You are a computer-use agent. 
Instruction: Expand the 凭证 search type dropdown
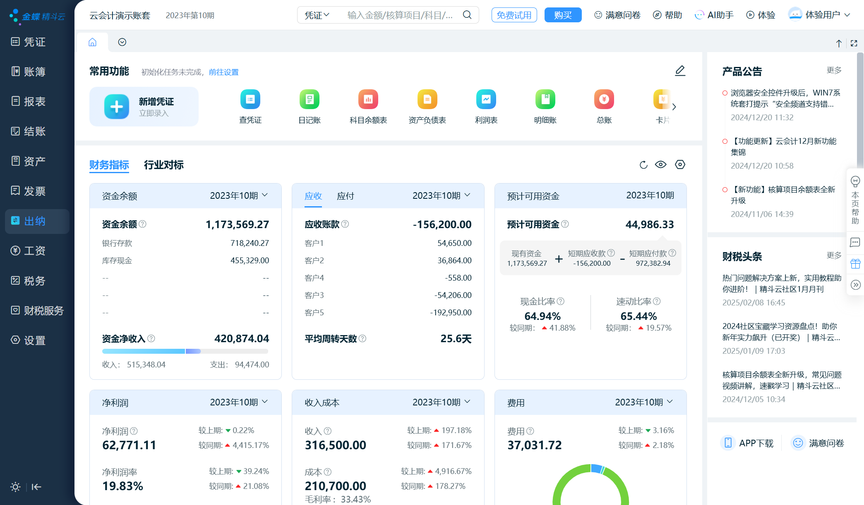tap(317, 15)
